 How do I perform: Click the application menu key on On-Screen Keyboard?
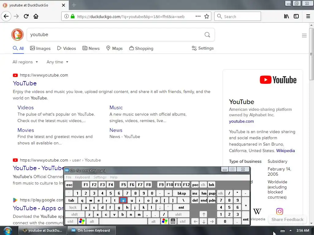173,221
